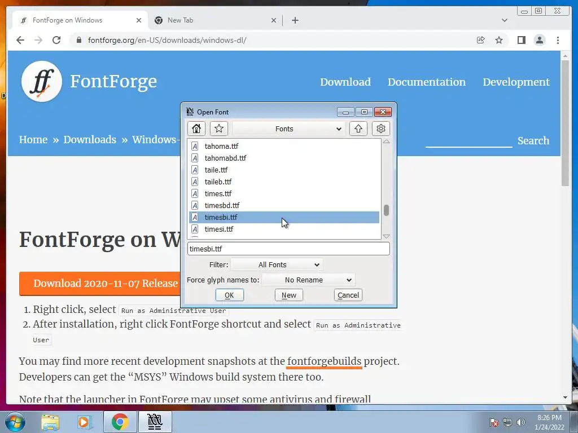Viewport: 578px width, 433px height.
Task: Click filename field containing timesbi.ttf
Action: pyautogui.click(x=288, y=249)
